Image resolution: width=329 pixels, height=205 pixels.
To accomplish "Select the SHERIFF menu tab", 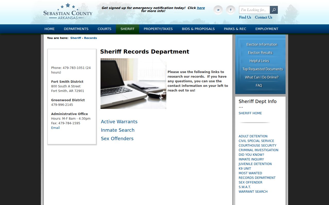I will tap(127, 29).
